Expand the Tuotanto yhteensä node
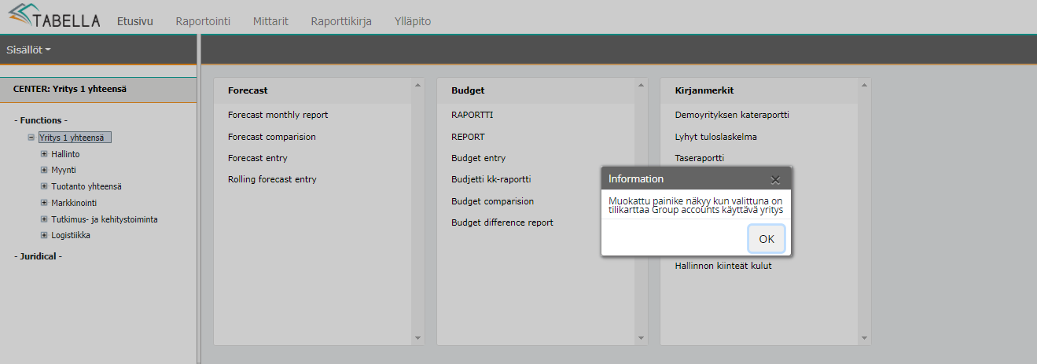The image size is (1037, 364). point(44,186)
